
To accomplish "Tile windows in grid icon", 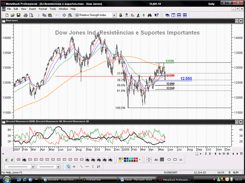I will point(185,15).
